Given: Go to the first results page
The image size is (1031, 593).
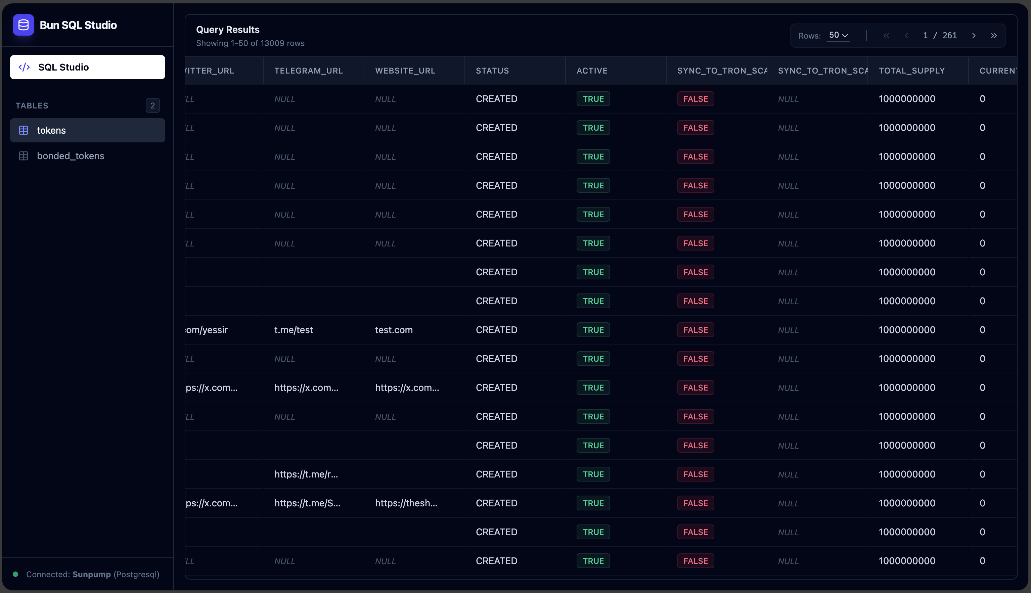Looking at the screenshot, I should [x=886, y=36].
